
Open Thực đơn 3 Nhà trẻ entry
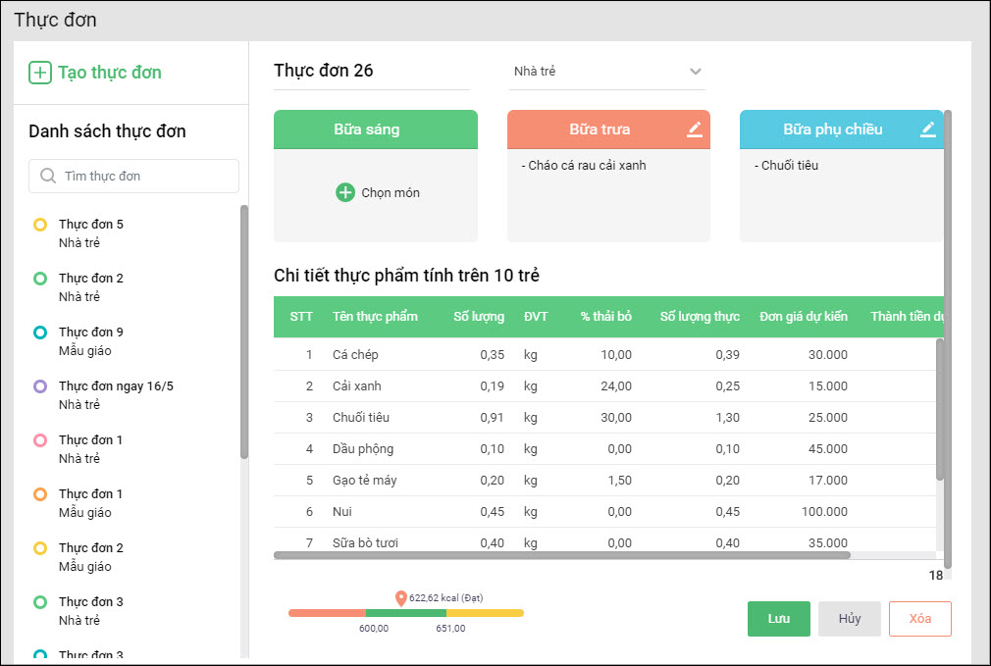(90, 611)
